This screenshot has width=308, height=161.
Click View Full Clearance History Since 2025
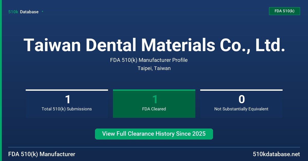tap(154, 134)
